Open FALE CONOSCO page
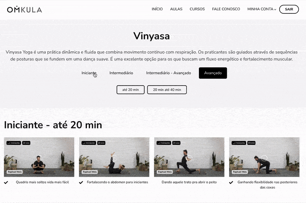Viewport: 306px width, 203px height. 226,9
